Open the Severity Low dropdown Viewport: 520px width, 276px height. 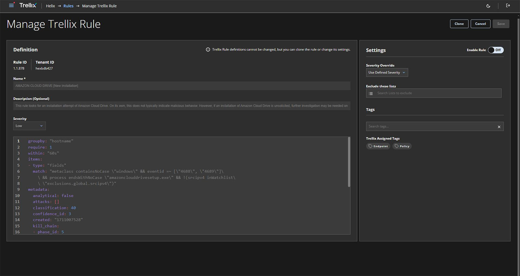[x=29, y=126]
